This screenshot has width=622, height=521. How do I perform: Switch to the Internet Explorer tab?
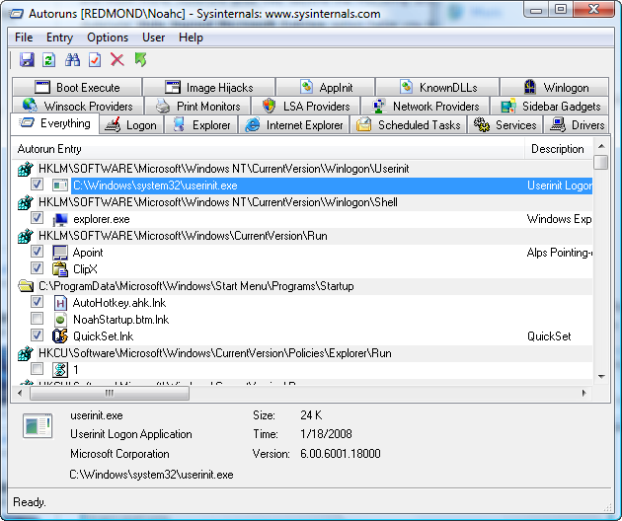[x=293, y=125]
